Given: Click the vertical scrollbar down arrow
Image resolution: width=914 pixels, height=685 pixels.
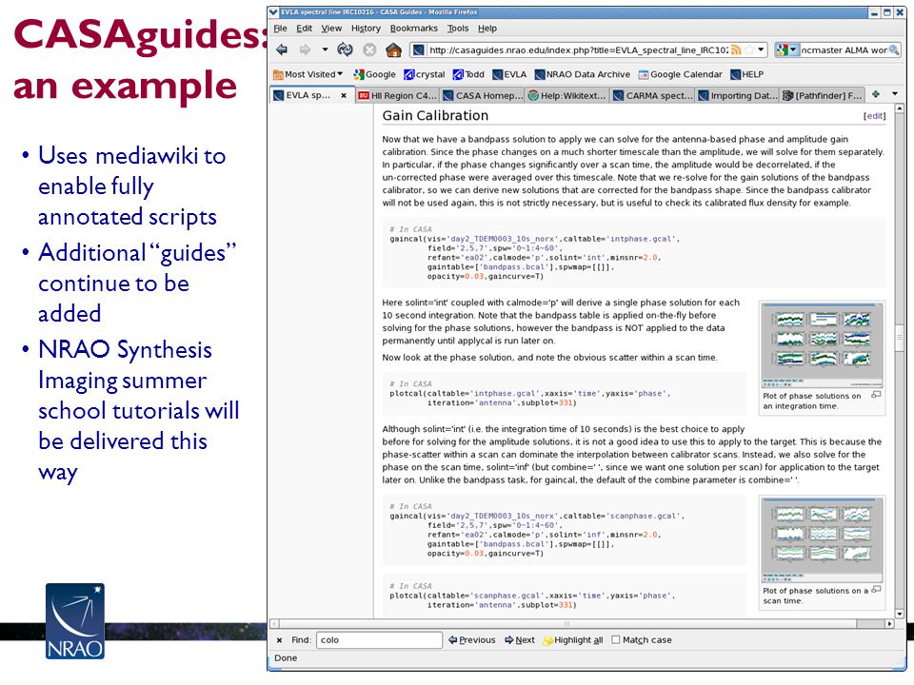Looking at the screenshot, I should tap(900, 614).
